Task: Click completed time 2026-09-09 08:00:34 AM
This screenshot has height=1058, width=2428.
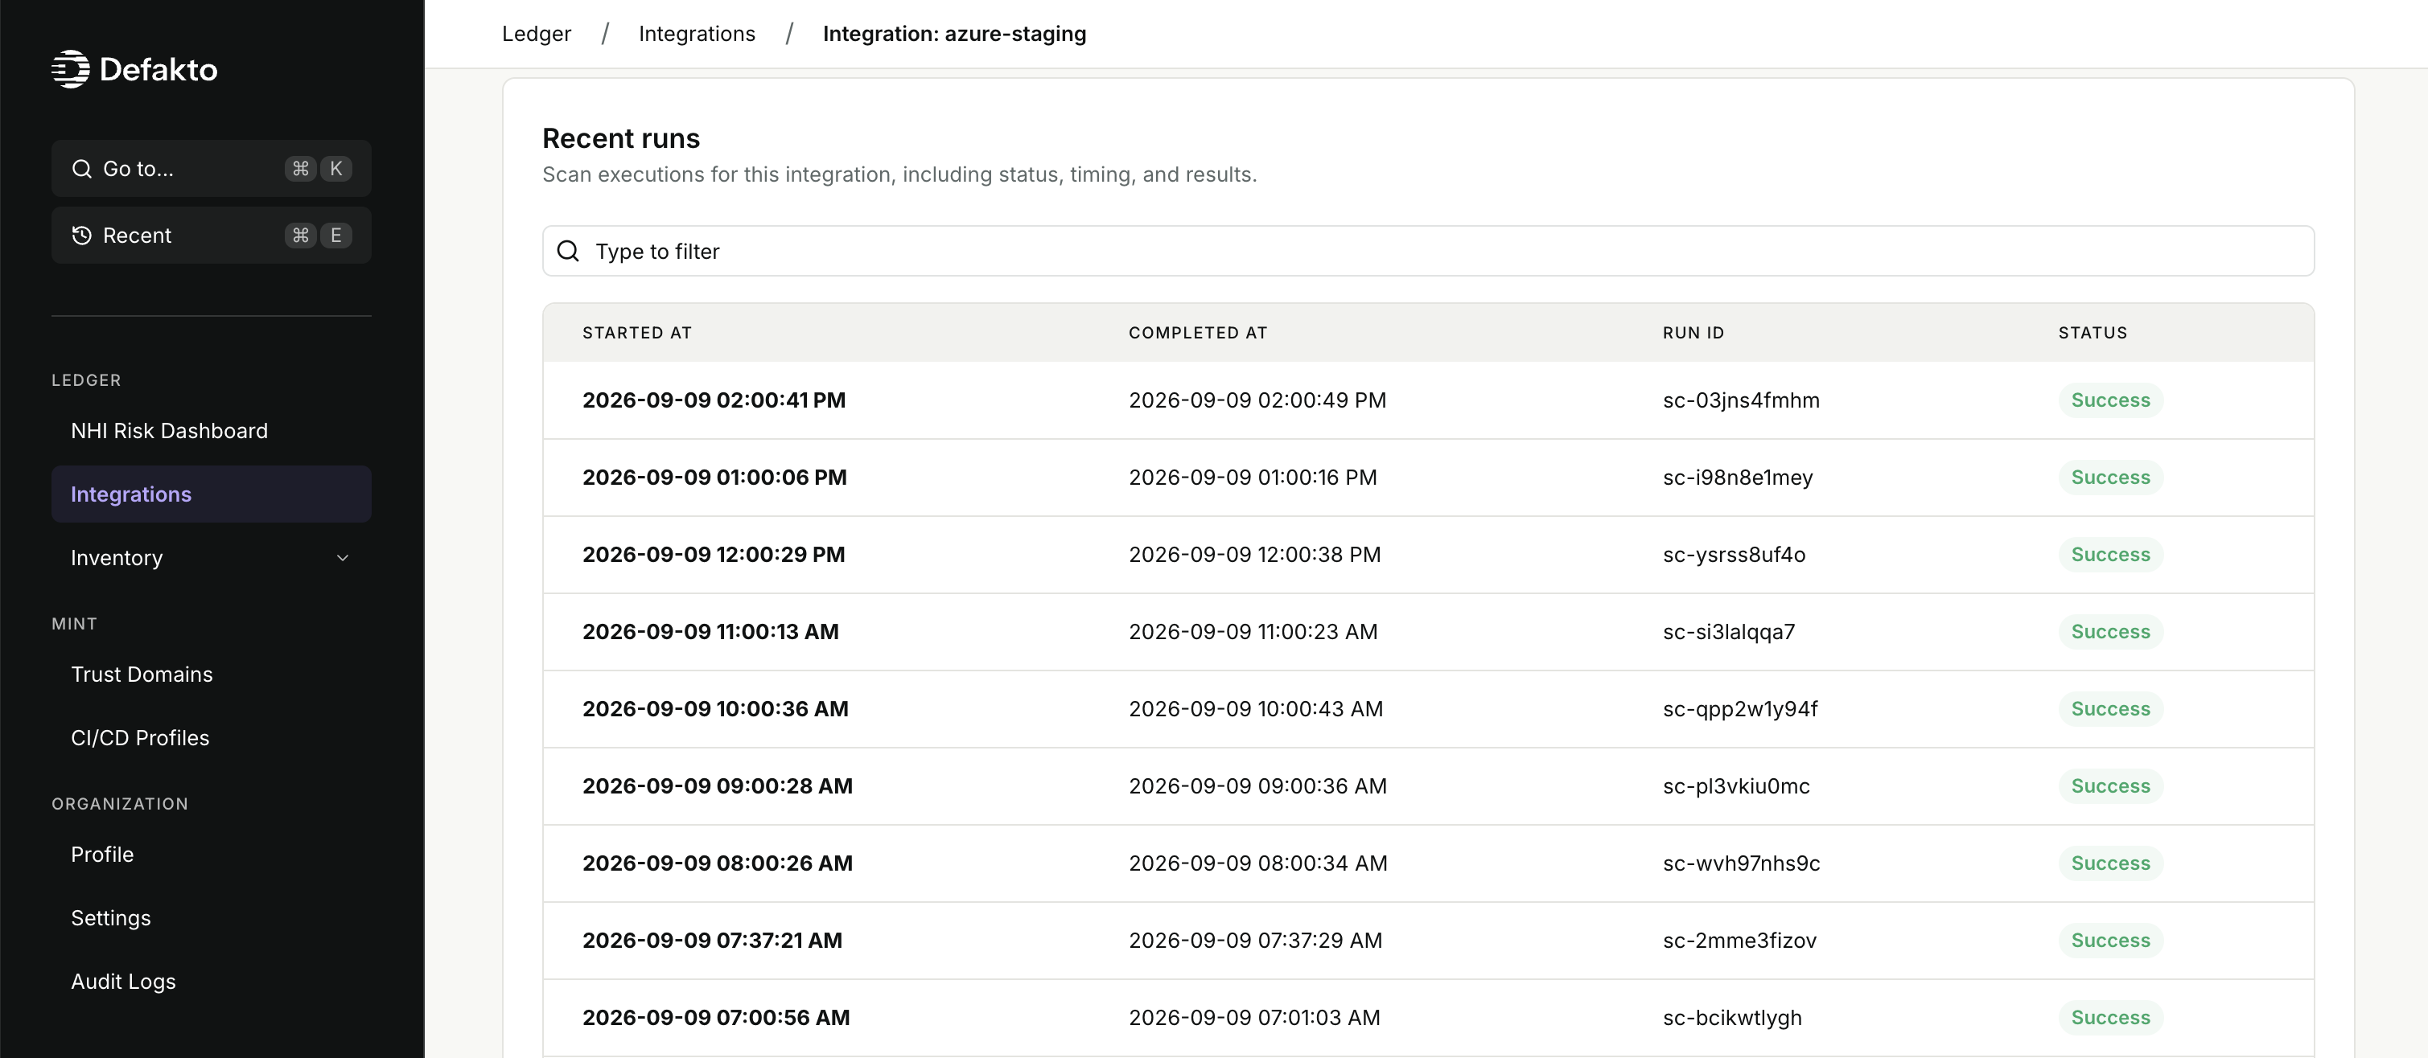Action: [x=1258, y=864]
